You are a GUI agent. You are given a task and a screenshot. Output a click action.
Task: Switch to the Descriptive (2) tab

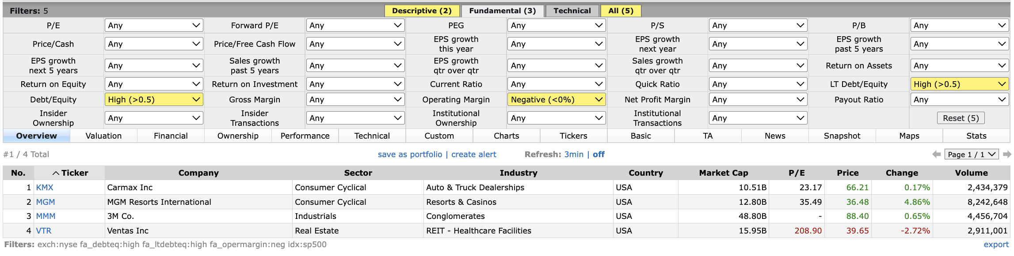(422, 11)
